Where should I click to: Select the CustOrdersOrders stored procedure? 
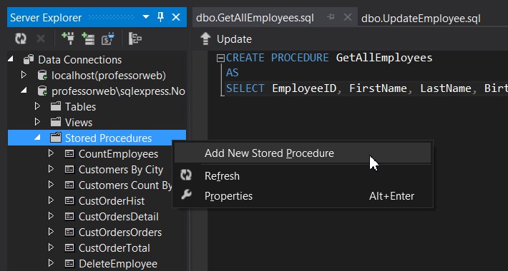click(x=120, y=232)
